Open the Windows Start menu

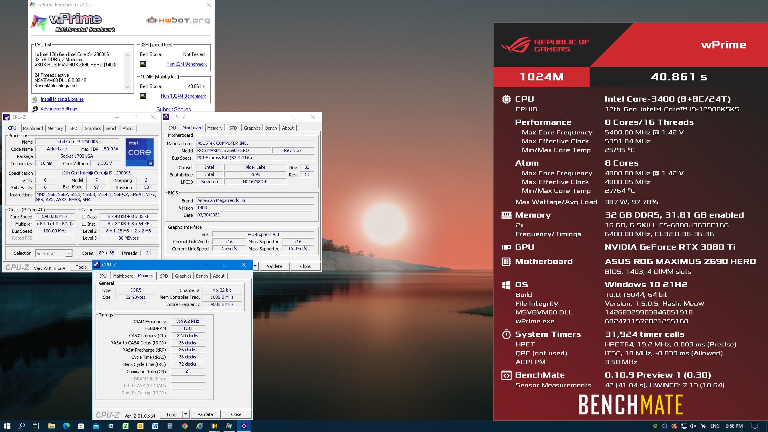click(x=7, y=426)
